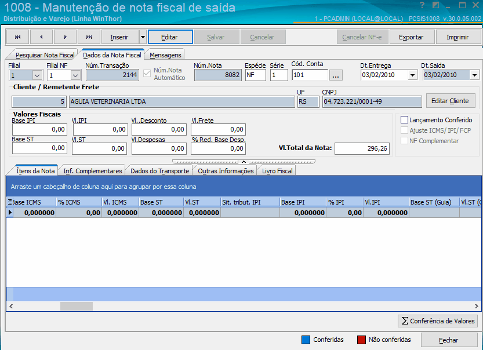Click the Exportar button

coord(411,37)
